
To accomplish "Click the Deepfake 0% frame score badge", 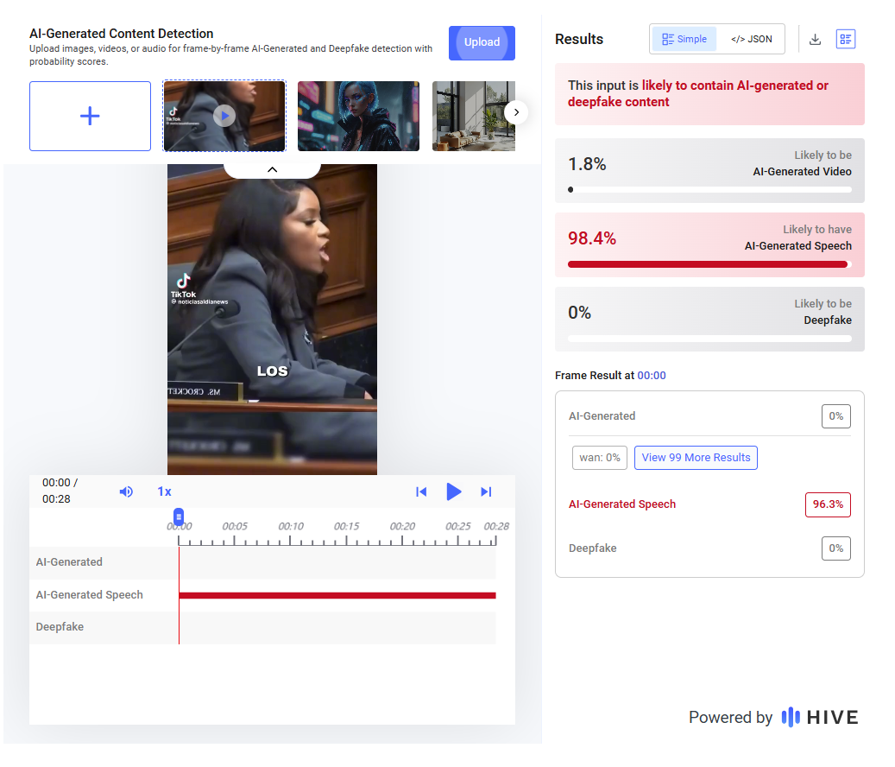I will [835, 548].
